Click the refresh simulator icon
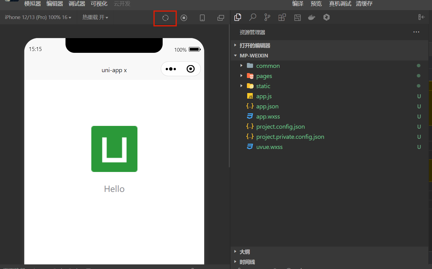The image size is (432, 269). point(165,18)
